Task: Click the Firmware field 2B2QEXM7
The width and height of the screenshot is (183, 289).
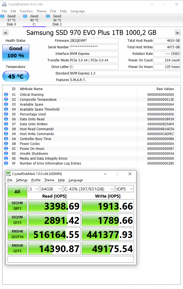Action: [x=94, y=41]
